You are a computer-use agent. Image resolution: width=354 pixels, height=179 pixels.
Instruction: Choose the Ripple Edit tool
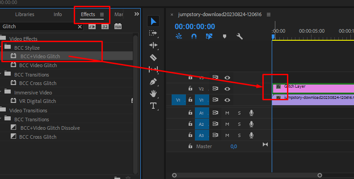153,45
